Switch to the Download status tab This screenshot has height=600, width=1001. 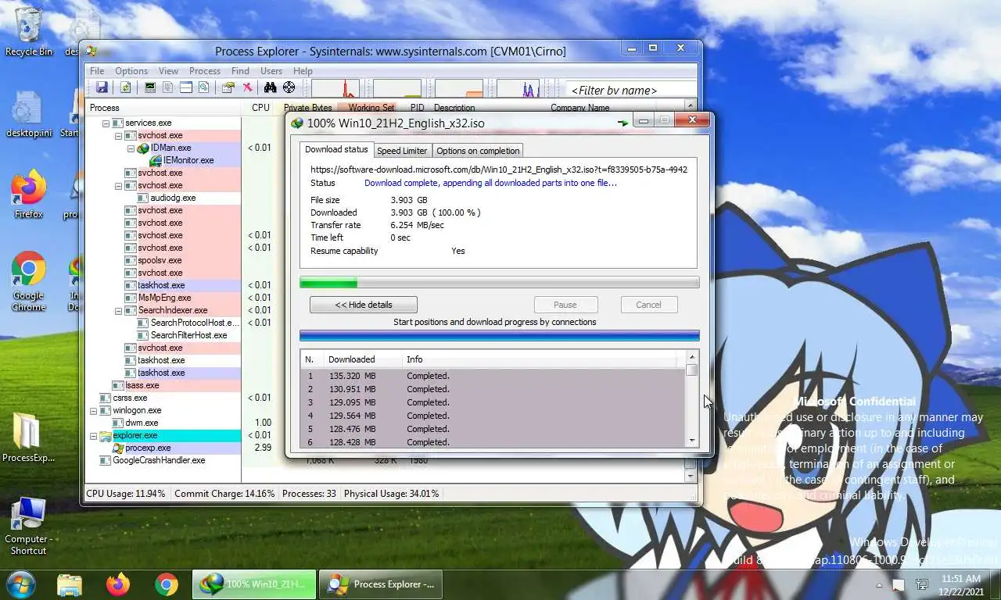click(x=336, y=149)
